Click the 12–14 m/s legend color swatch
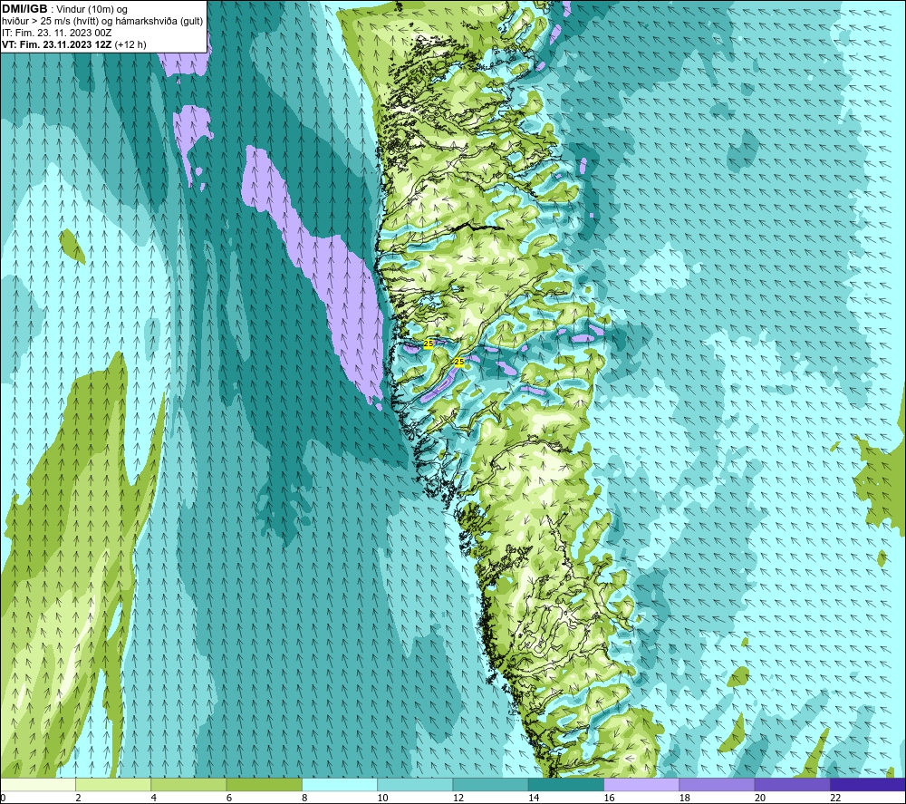Viewport: 906px width, 804px height. click(490, 784)
